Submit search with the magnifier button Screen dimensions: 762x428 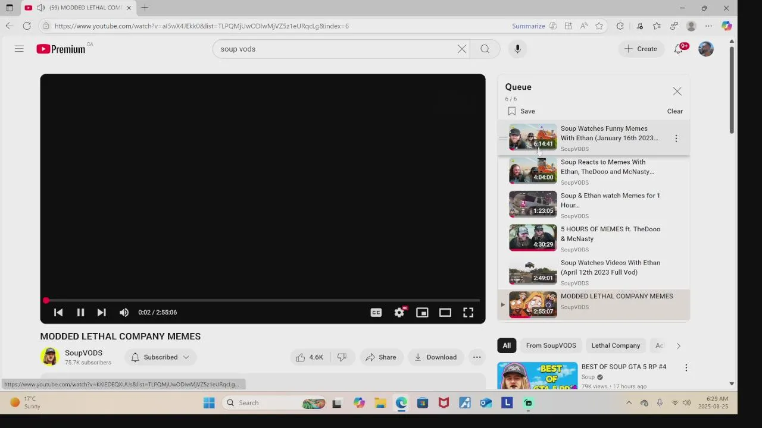(x=485, y=49)
